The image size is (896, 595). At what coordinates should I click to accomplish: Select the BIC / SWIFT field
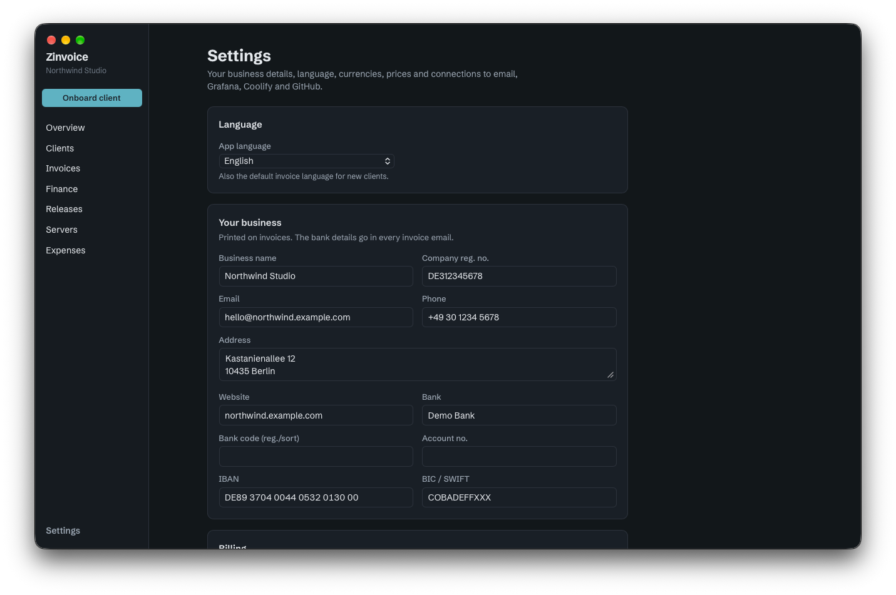tap(519, 497)
